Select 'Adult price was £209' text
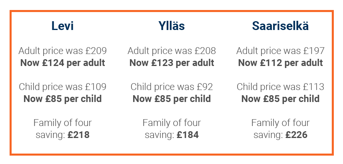The width and height of the screenshot is (343, 164). 62,51
